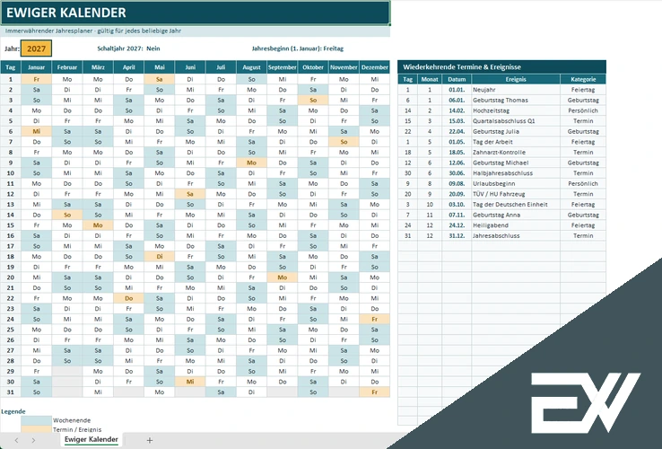662x449 pixels.
Task: Select the Geburtstag Thomas event cell
Action: [516, 101]
